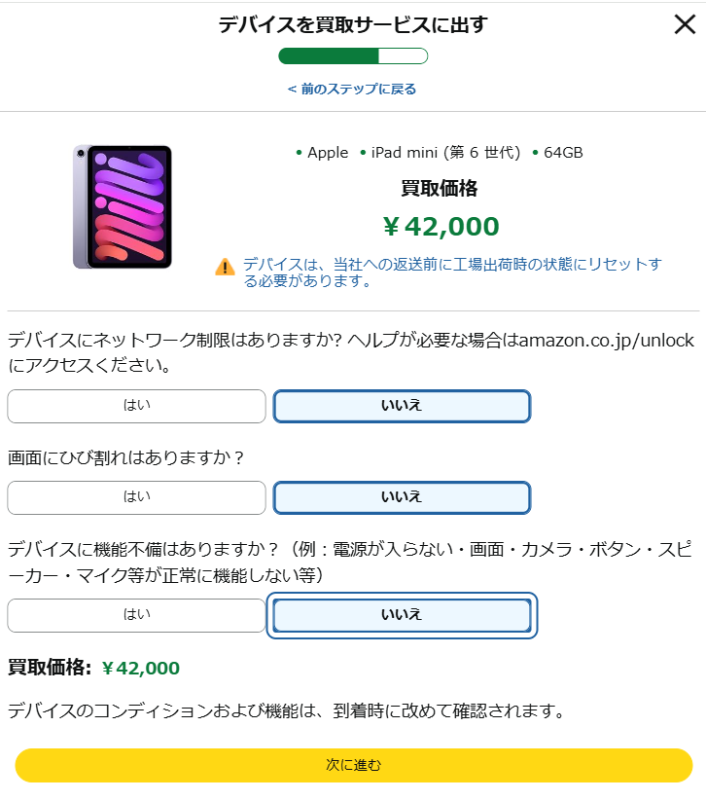Image resolution: width=706 pixels, height=800 pixels.
Task: Click the Apple brand label
Action: 328,153
